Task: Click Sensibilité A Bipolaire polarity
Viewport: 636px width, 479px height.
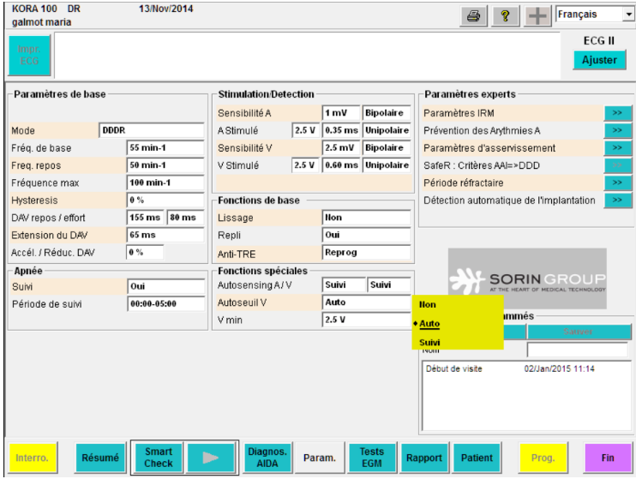Action: (387, 113)
